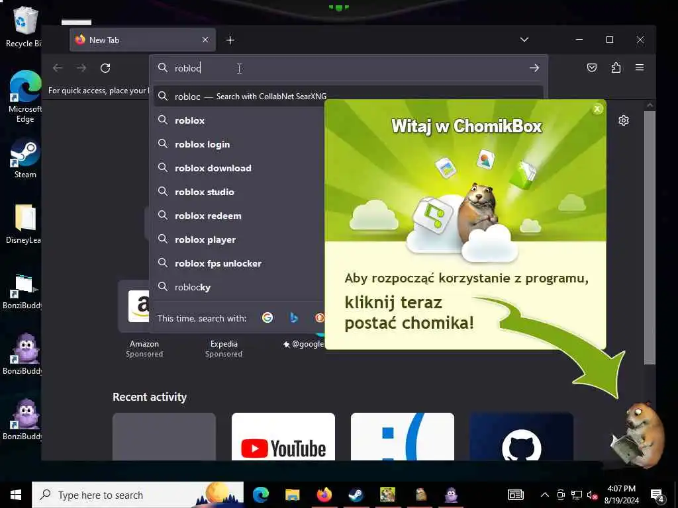678x508 pixels.
Task: Open the new tab page settings gear
Action: point(624,120)
